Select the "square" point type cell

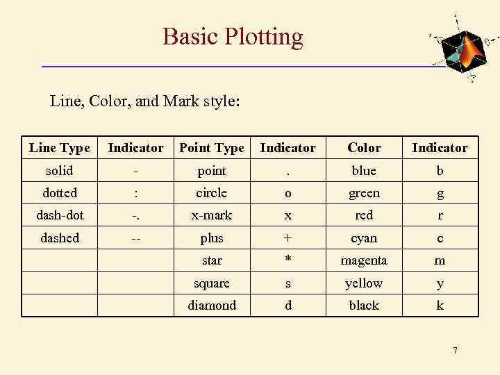(212, 283)
